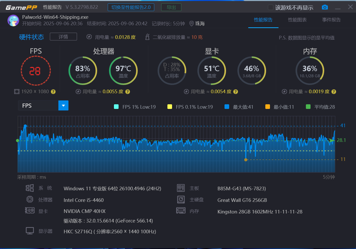Click the min FPS marker at 11
Image resolution: width=356 pixels, height=249 pixels.
tap(246, 160)
